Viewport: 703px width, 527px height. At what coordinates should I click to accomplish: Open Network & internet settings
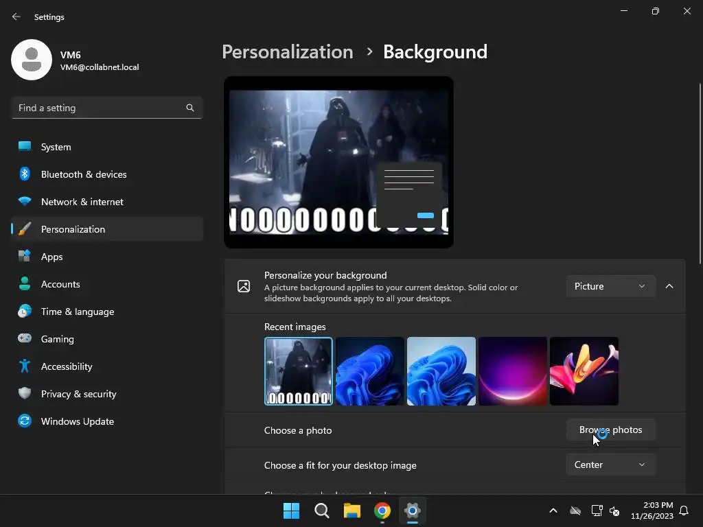(x=107, y=202)
